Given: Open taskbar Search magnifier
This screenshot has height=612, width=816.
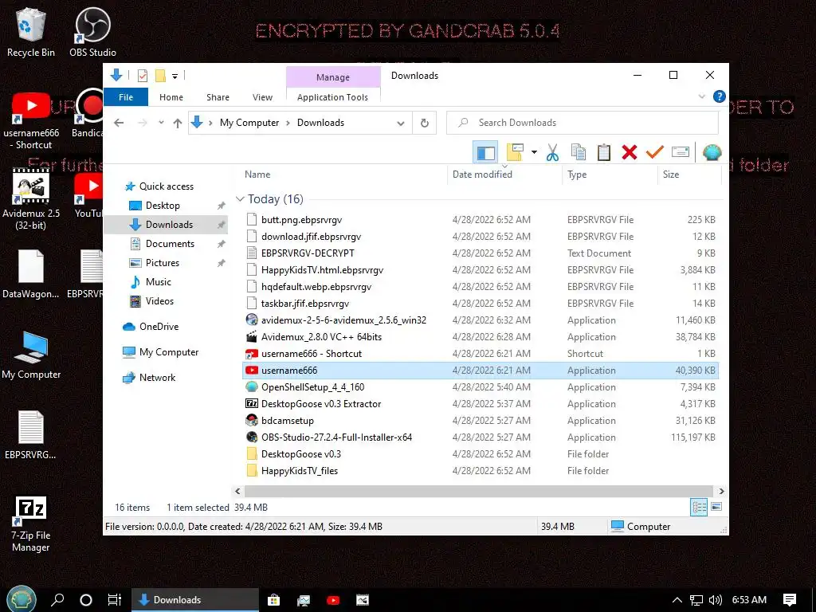Looking at the screenshot, I should click(x=57, y=599).
